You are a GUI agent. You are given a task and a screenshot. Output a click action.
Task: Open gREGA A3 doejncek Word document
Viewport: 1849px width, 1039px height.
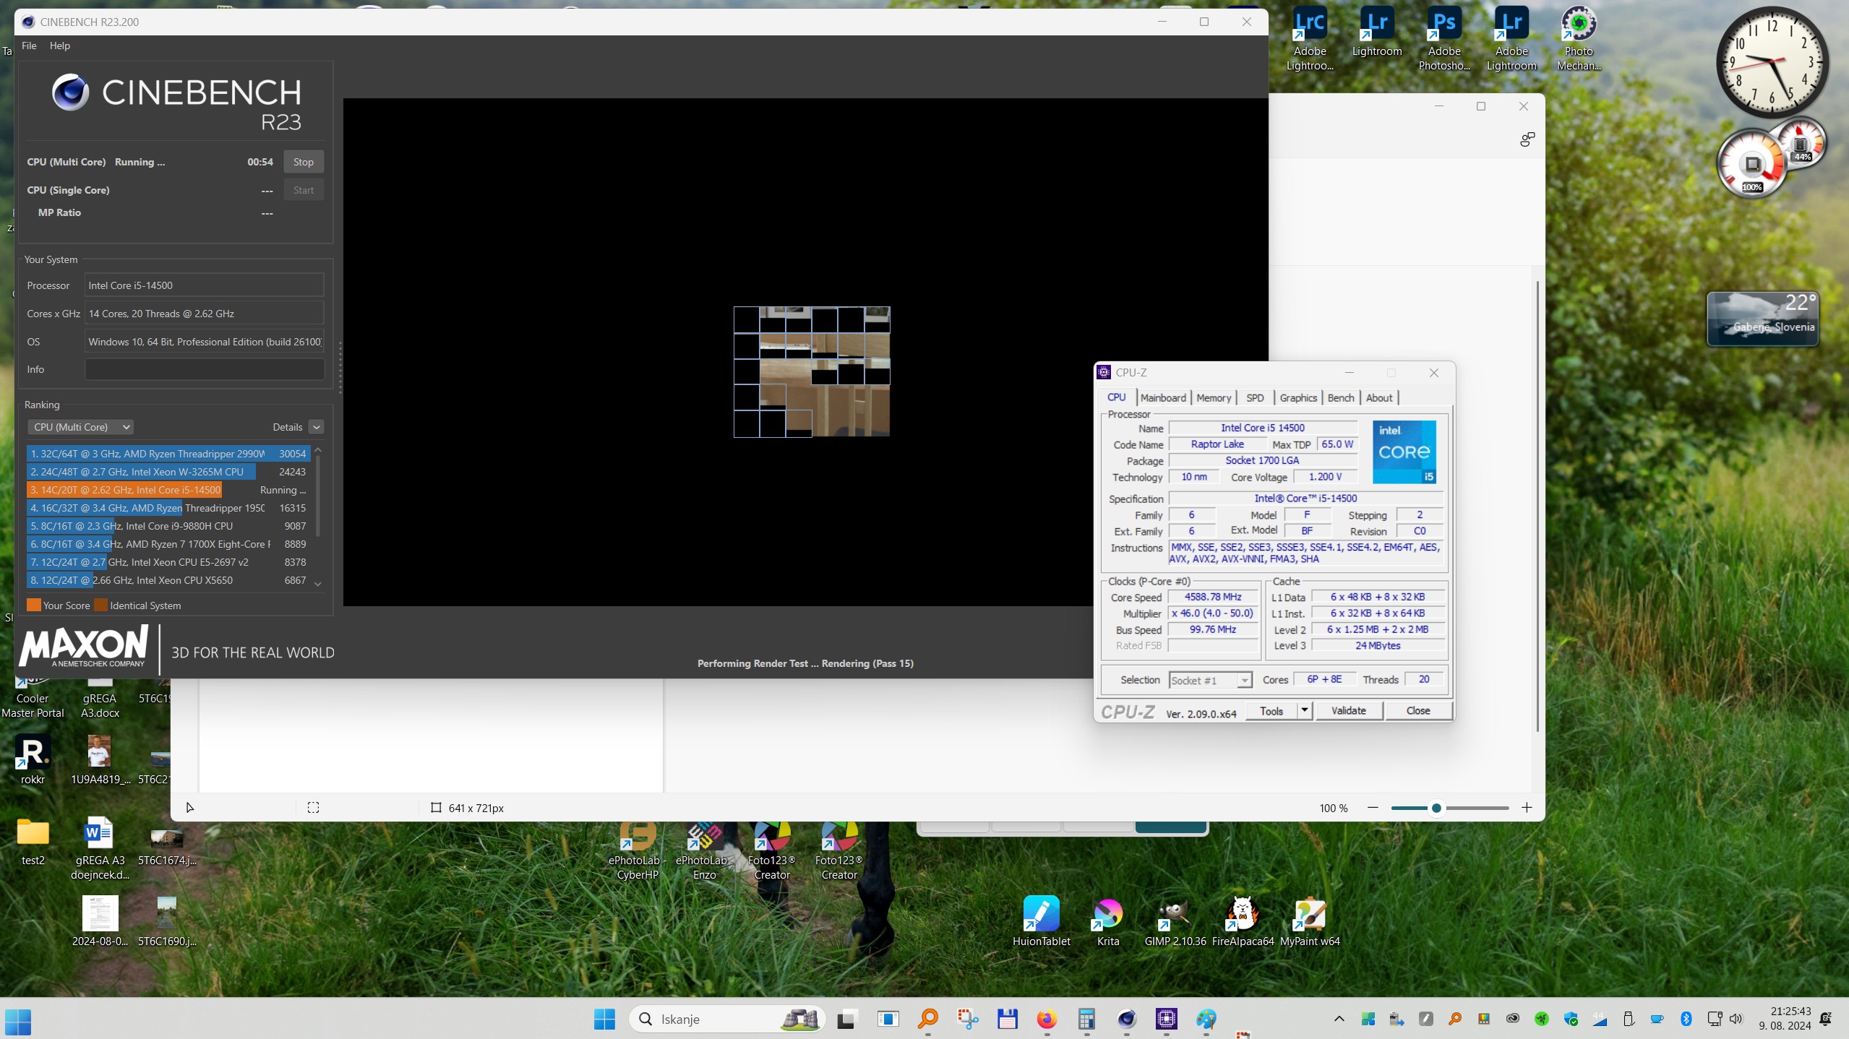100,848
